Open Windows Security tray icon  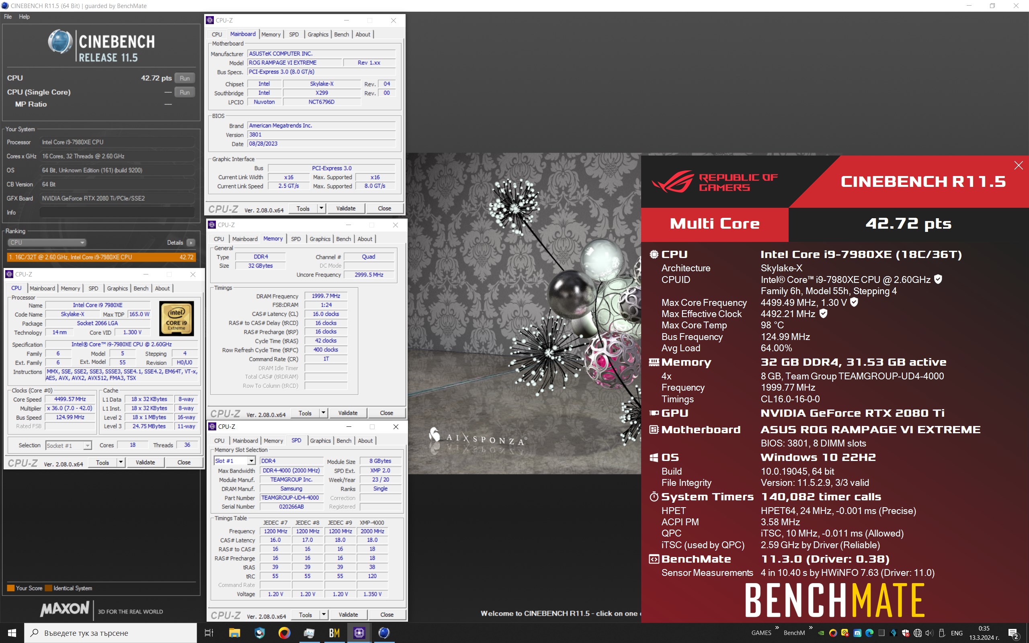point(906,633)
